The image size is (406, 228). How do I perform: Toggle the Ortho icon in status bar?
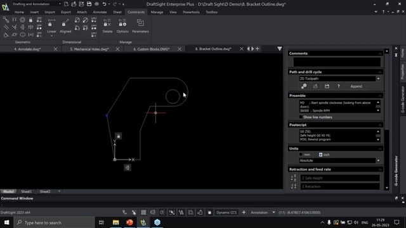pyautogui.click(x=153, y=213)
